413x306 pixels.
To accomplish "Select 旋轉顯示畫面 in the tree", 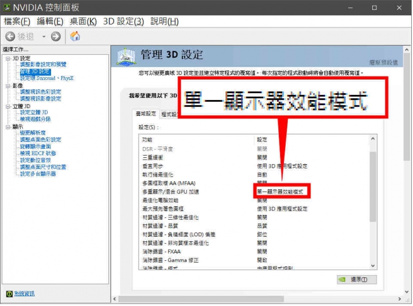I will click(36, 146).
